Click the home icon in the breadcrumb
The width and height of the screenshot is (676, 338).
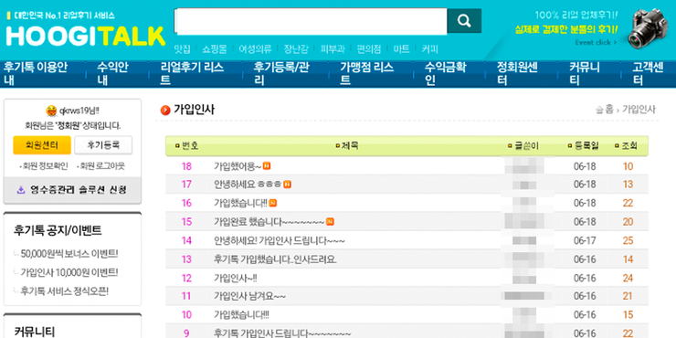[x=599, y=110]
